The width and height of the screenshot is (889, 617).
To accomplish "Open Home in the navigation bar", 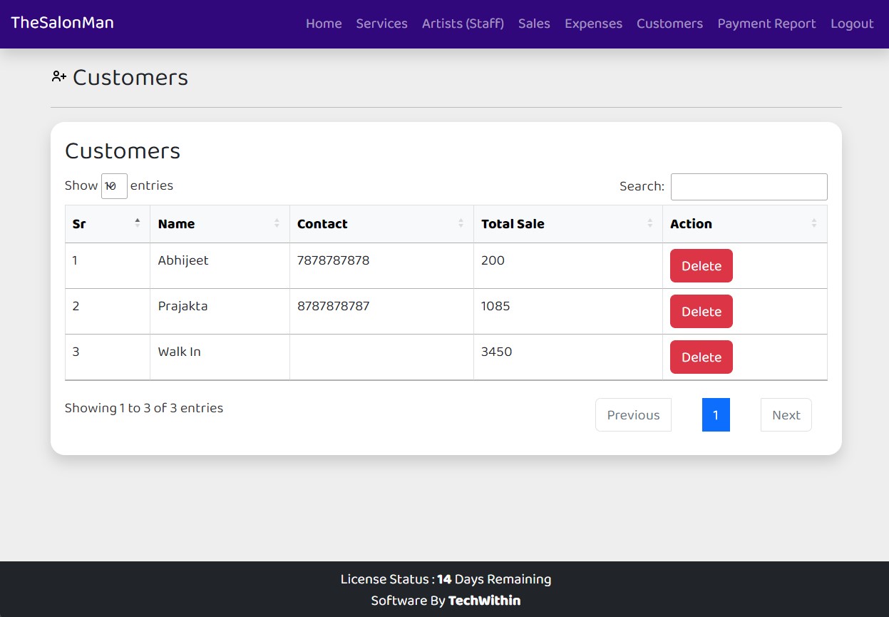I will tap(324, 24).
